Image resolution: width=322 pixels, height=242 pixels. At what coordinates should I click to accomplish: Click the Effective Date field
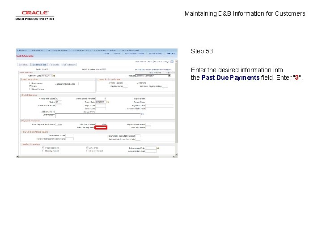pyautogui.click(x=47, y=76)
